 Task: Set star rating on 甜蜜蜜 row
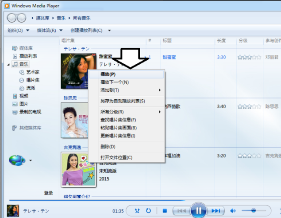click(249, 58)
